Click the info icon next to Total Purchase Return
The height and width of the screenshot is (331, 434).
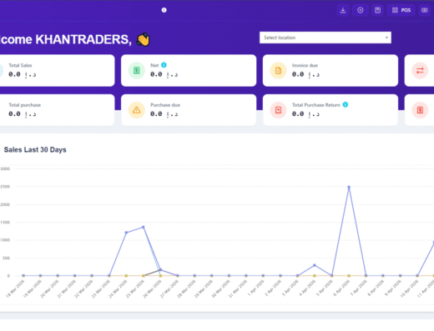[346, 104]
